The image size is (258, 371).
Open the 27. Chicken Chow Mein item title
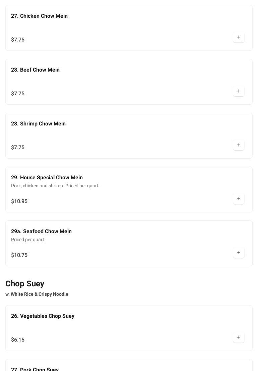pyautogui.click(x=39, y=16)
